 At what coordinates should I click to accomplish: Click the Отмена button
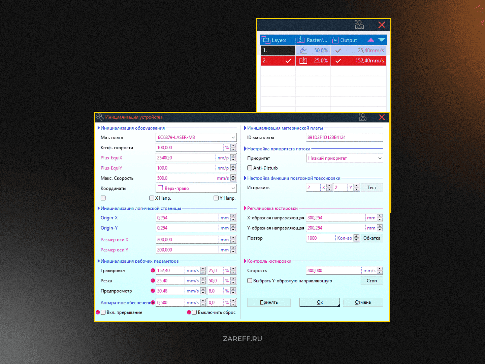(363, 302)
